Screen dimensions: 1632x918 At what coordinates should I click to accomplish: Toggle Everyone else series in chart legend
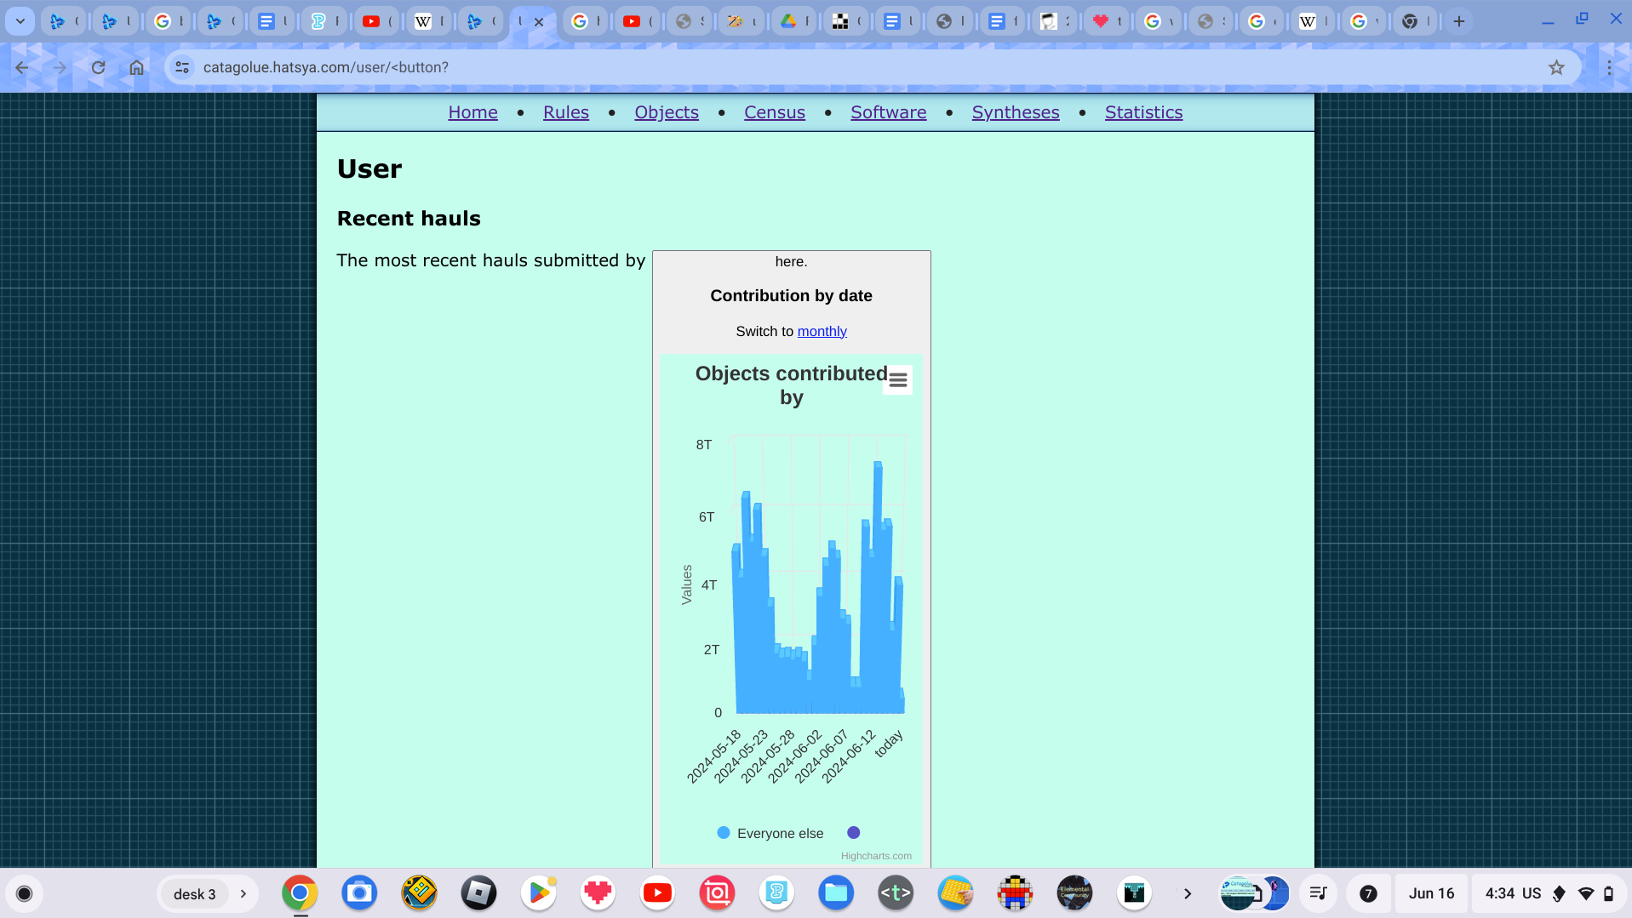770,834
